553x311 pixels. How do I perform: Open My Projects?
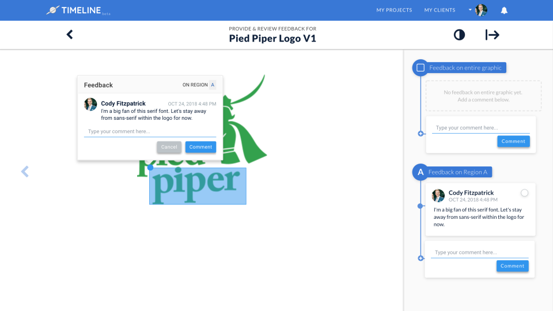[394, 10]
